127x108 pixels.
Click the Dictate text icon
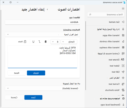pos(122,59)
